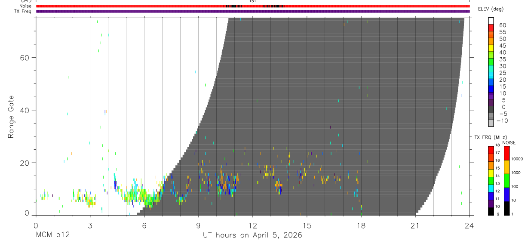Click the "NOISE" legend heading
Viewport: 528px width, 244px height.
click(x=509, y=142)
